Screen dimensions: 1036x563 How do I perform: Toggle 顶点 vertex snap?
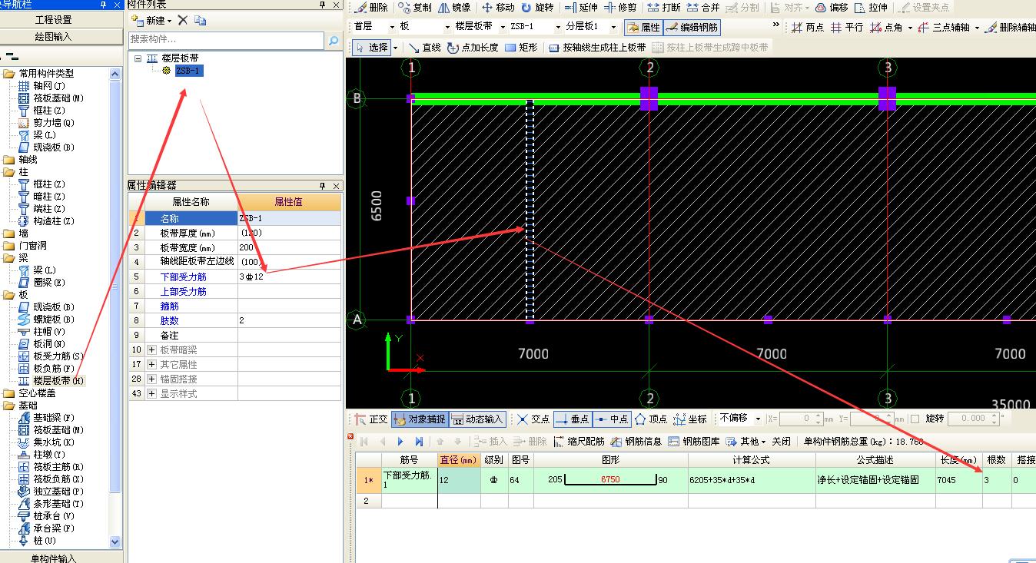click(x=652, y=419)
